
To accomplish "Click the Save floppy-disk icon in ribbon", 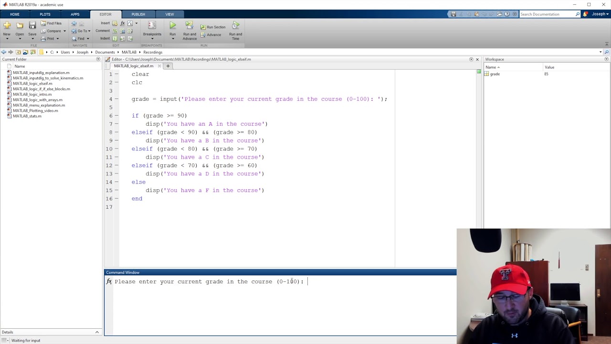I will [32, 25].
